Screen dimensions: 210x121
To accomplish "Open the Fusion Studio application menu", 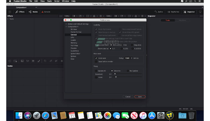I will [x=20, y=1].
